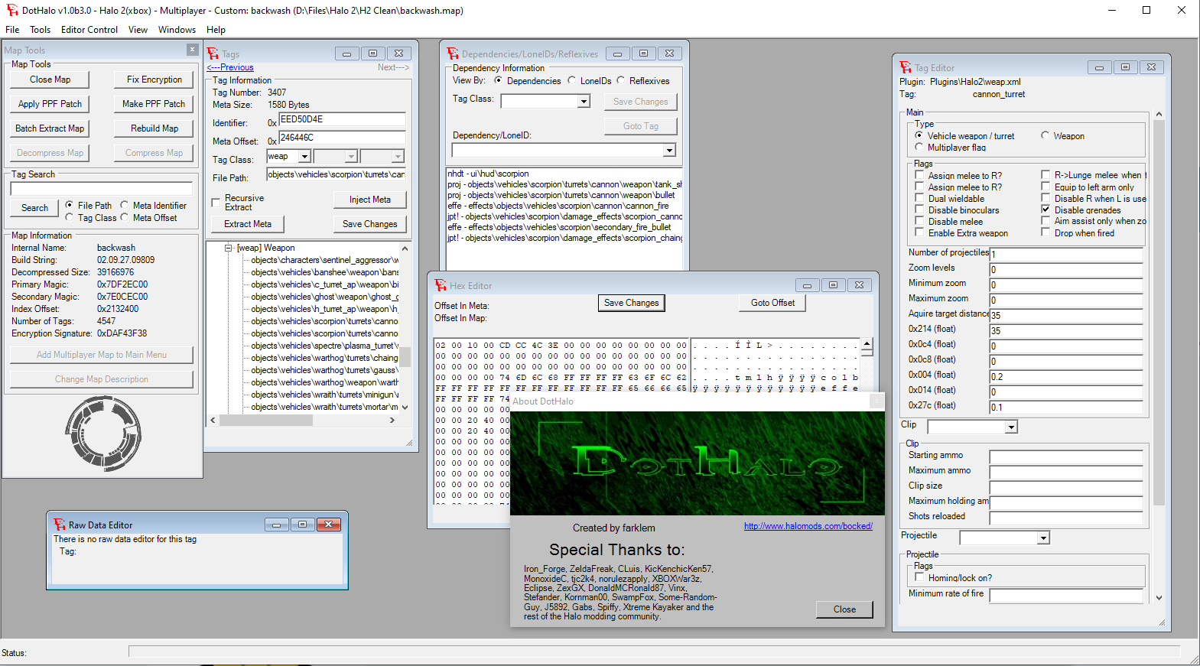Collapse the [weap] Weapon tree node

(x=228, y=248)
